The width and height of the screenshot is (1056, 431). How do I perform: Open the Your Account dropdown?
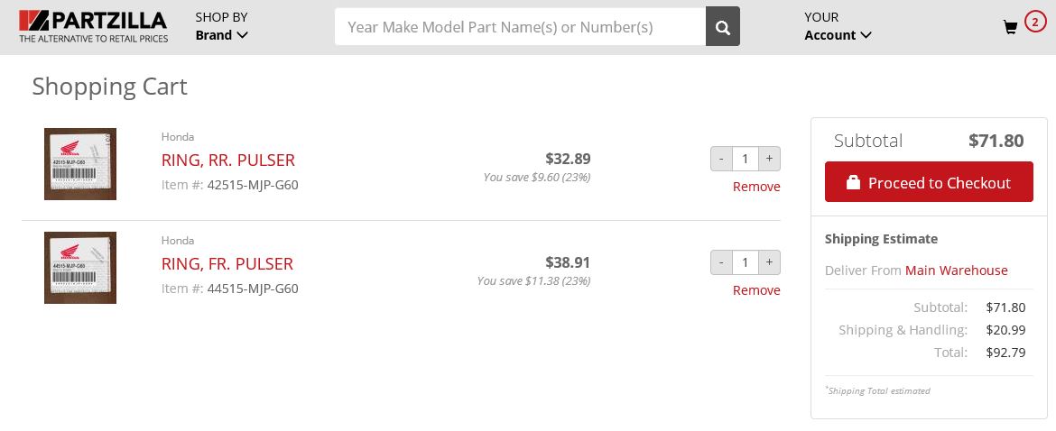(x=838, y=26)
